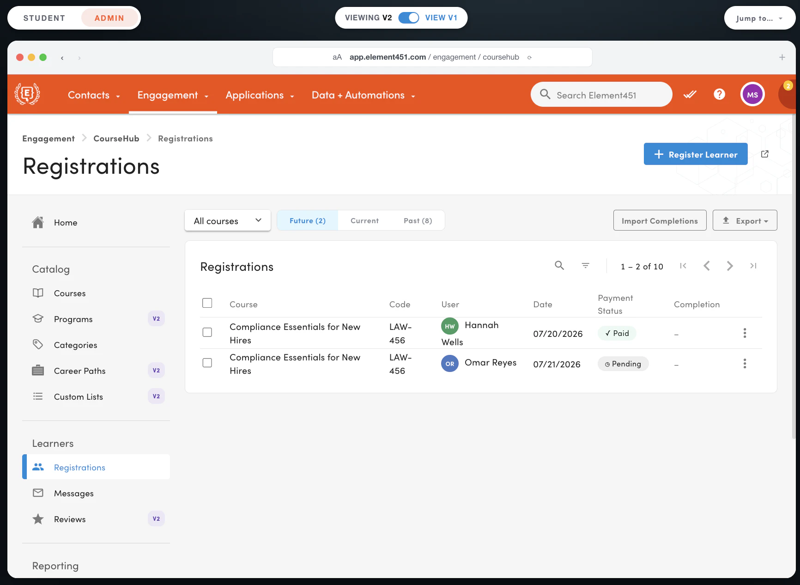Click the Search Element451 field

601,94
